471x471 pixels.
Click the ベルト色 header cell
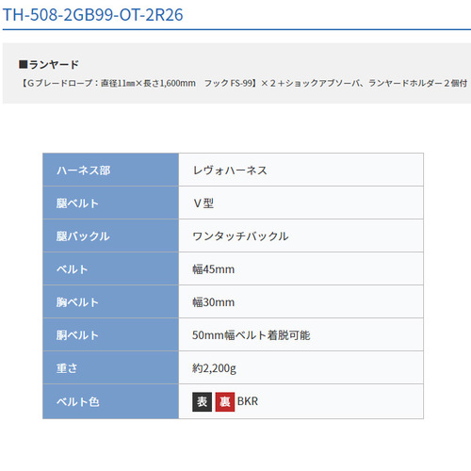110,401
